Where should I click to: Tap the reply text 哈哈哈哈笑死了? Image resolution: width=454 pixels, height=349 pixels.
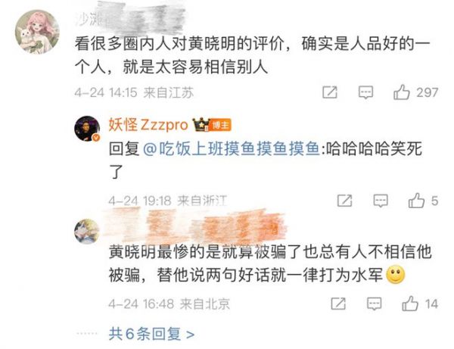tap(266, 160)
